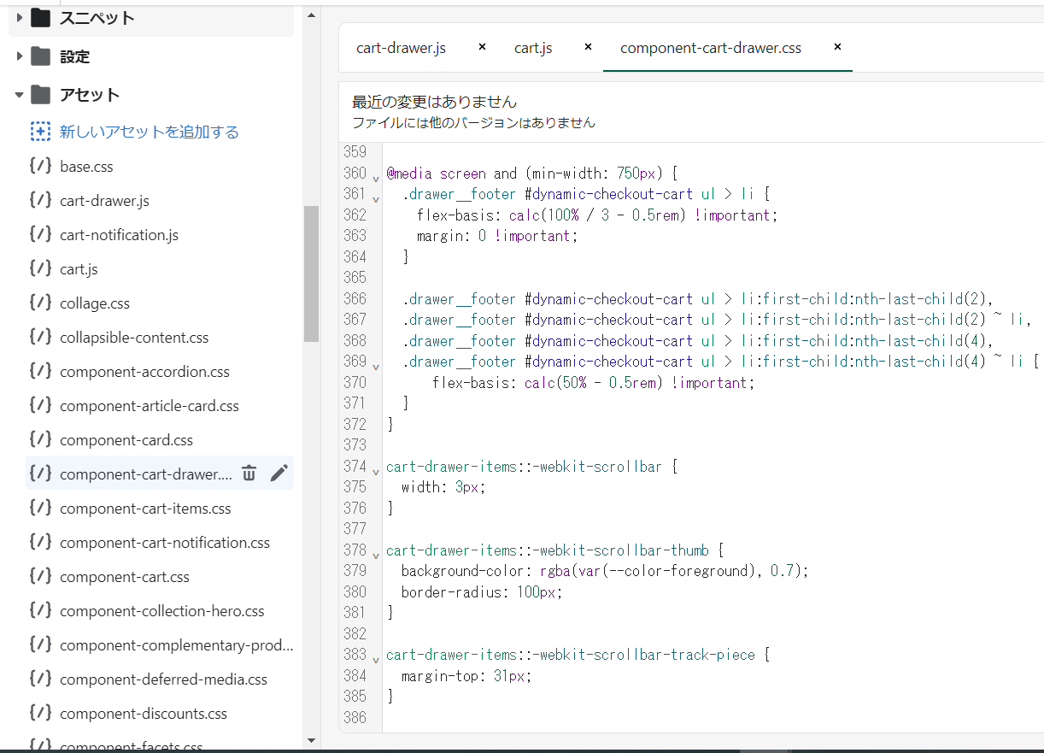Switch to the cart.js tab

[x=533, y=48]
